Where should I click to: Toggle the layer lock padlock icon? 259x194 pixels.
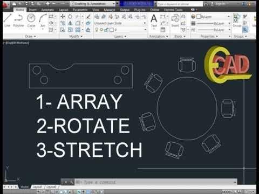coord(106,30)
